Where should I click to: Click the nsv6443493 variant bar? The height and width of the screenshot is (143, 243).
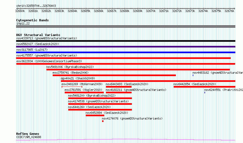[x=119, y=87]
